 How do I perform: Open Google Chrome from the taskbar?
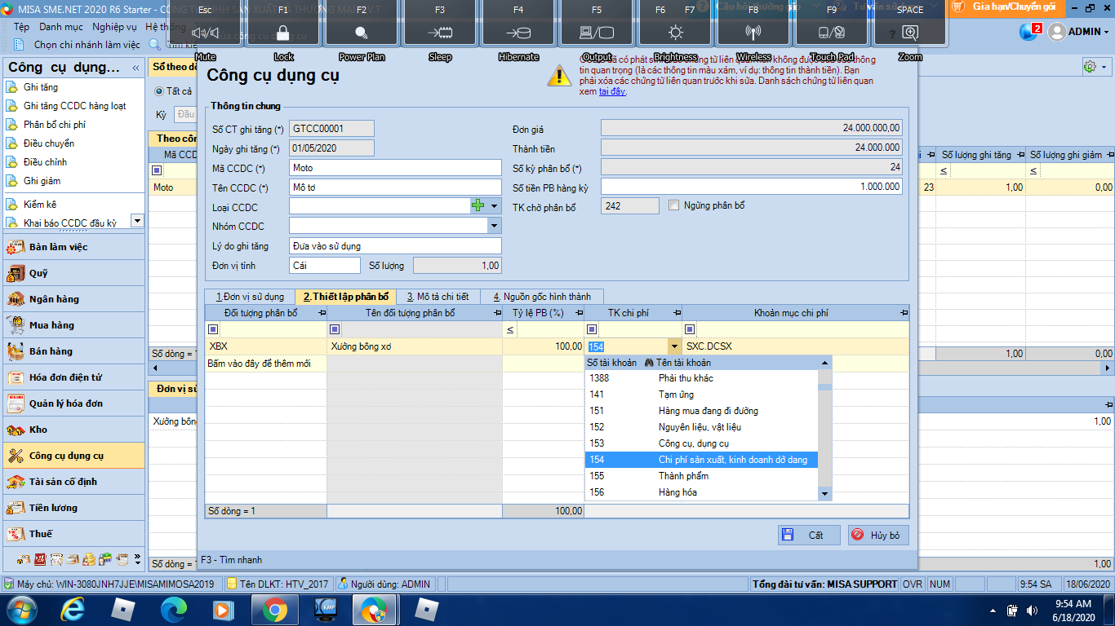pyautogui.click(x=274, y=609)
